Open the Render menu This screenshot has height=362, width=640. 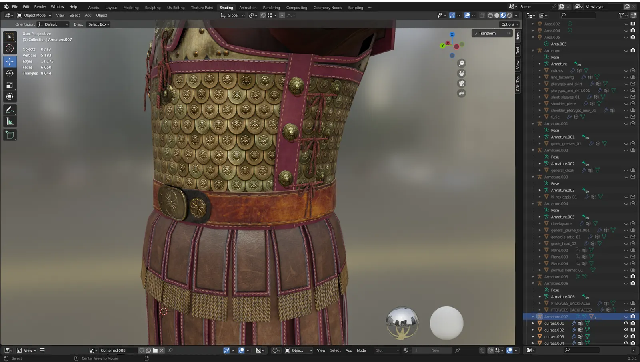(x=40, y=7)
